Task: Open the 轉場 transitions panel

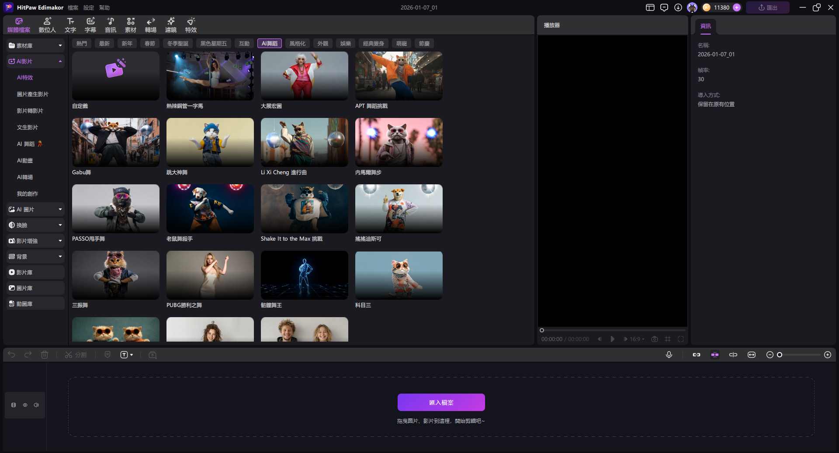Action: coord(150,25)
